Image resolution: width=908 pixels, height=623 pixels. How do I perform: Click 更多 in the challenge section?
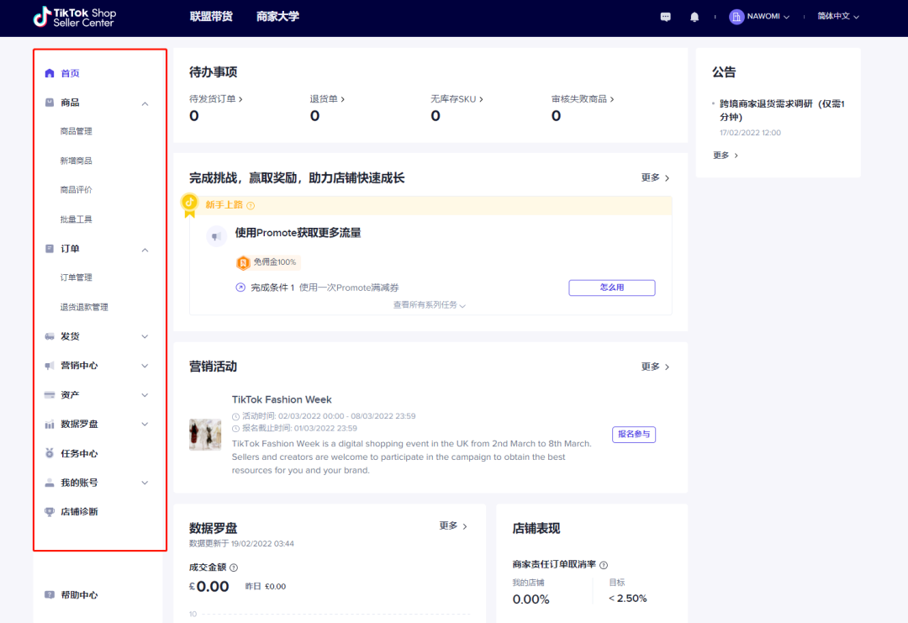point(656,177)
